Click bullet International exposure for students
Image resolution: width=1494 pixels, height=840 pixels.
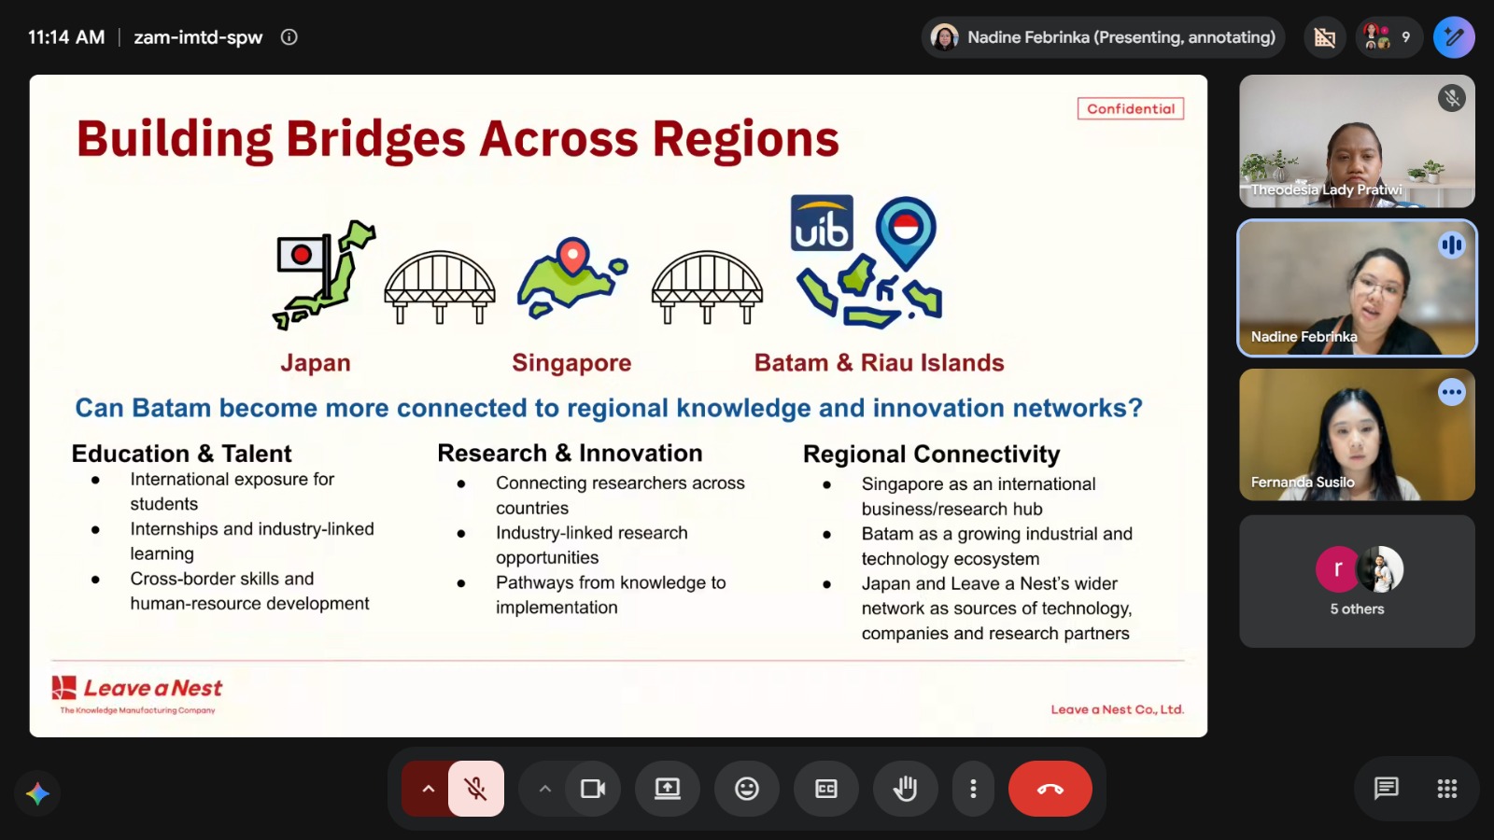point(233,491)
